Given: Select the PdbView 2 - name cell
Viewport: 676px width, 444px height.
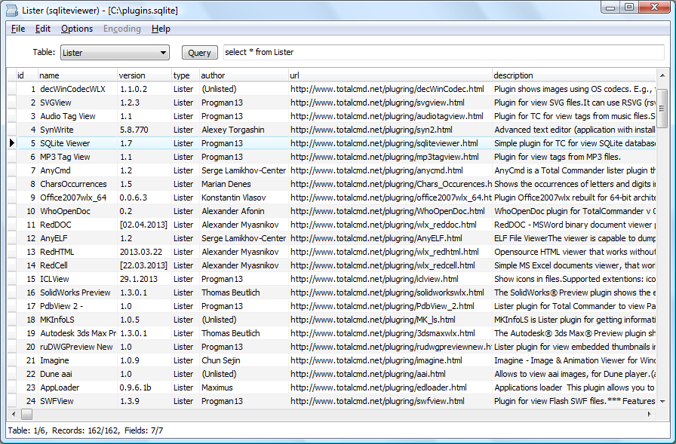Looking at the screenshot, I should [77, 306].
